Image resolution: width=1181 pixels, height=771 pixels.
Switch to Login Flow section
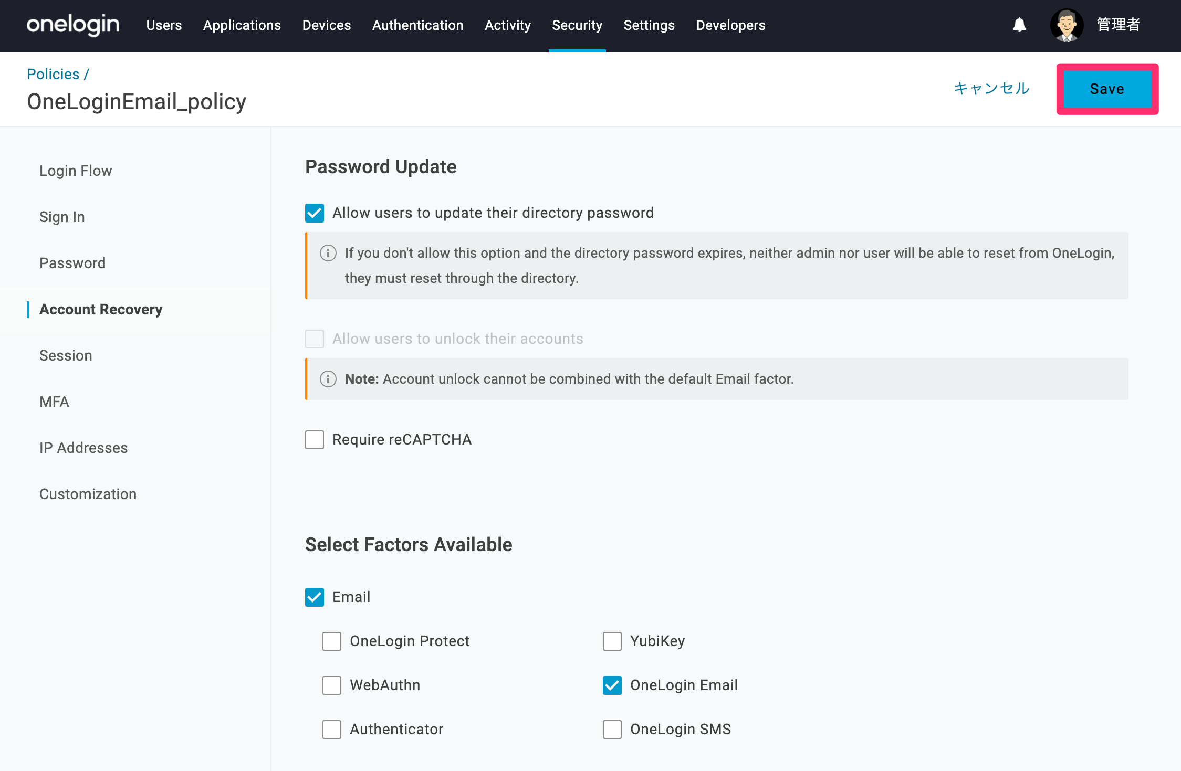tap(76, 171)
